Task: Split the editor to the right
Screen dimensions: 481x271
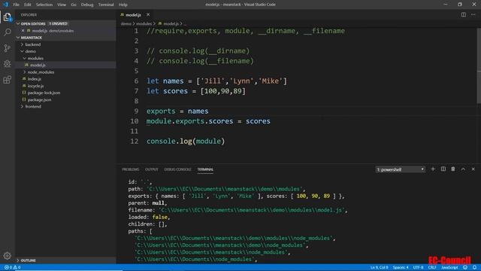Action: tap(463, 15)
